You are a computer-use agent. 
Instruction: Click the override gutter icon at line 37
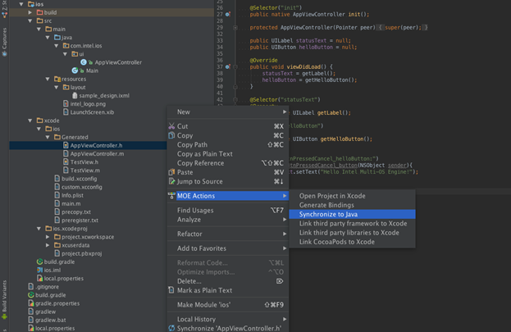pyautogui.click(x=228, y=66)
